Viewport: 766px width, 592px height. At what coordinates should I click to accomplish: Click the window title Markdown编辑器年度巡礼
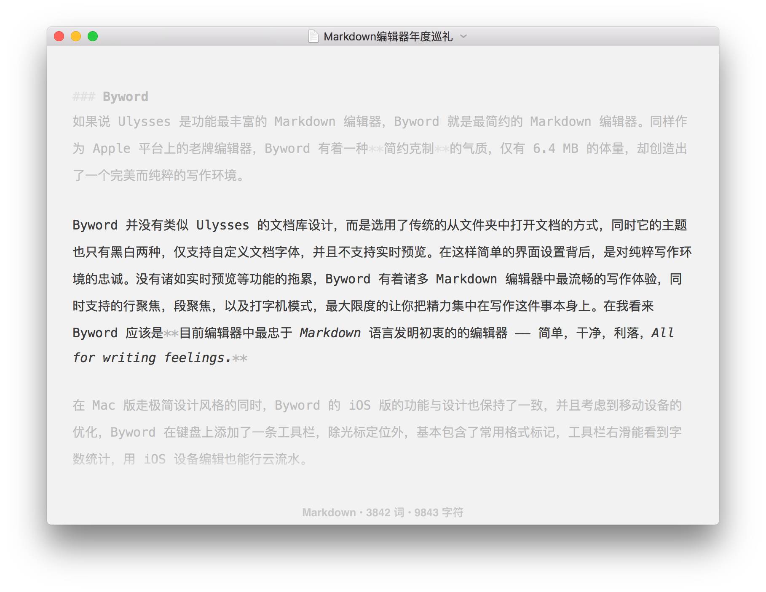click(388, 37)
